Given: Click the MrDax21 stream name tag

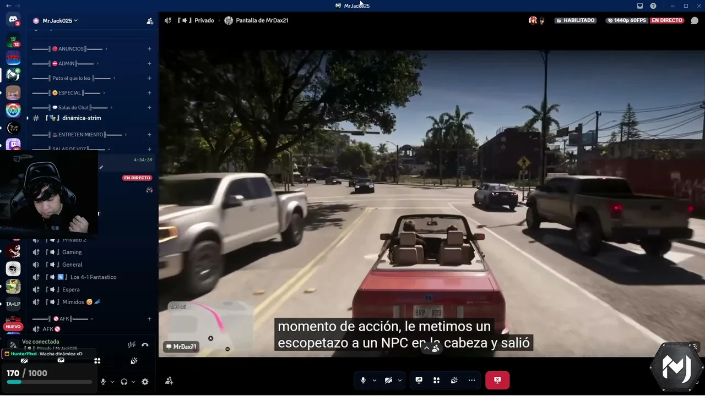Looking at the screenshot, I should coord(181,346).
